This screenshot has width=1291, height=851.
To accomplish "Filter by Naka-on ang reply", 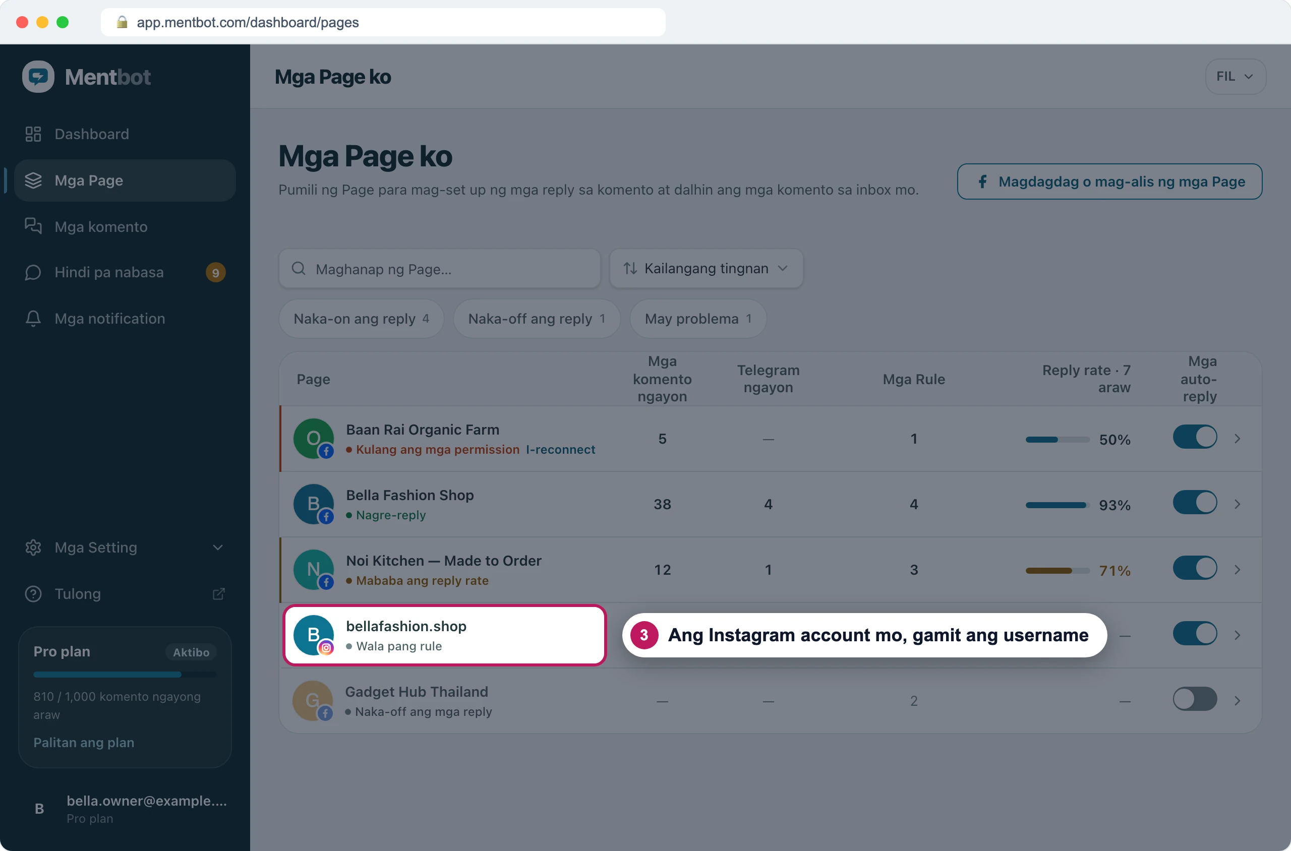I will [x=362, y=319].
